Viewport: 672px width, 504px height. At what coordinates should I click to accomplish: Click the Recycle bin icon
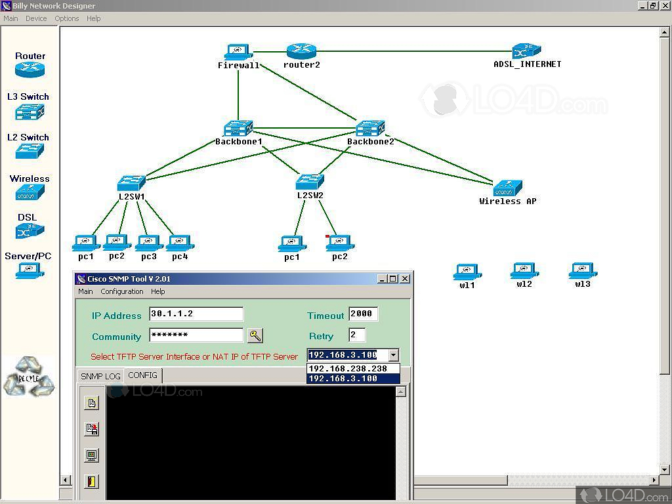click(29, 377)
